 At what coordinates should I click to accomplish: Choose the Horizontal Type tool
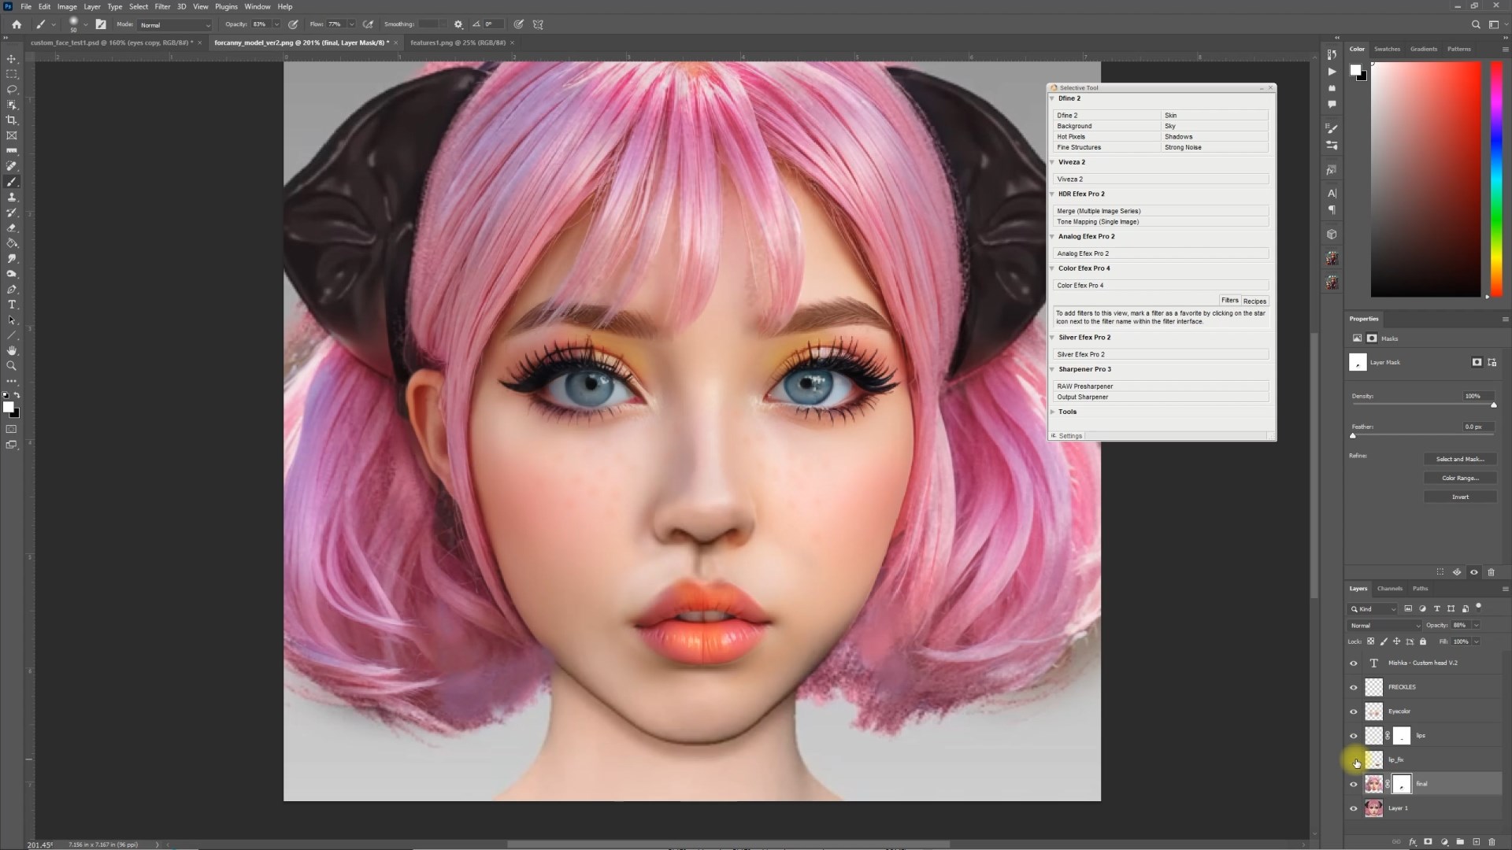(x=12, y=305)
